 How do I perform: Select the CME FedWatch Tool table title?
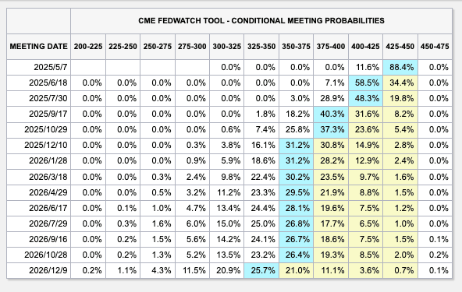coord(261,21)
